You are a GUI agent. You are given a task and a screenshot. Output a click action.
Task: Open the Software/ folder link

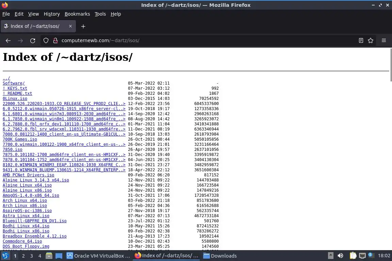[14, 83]
